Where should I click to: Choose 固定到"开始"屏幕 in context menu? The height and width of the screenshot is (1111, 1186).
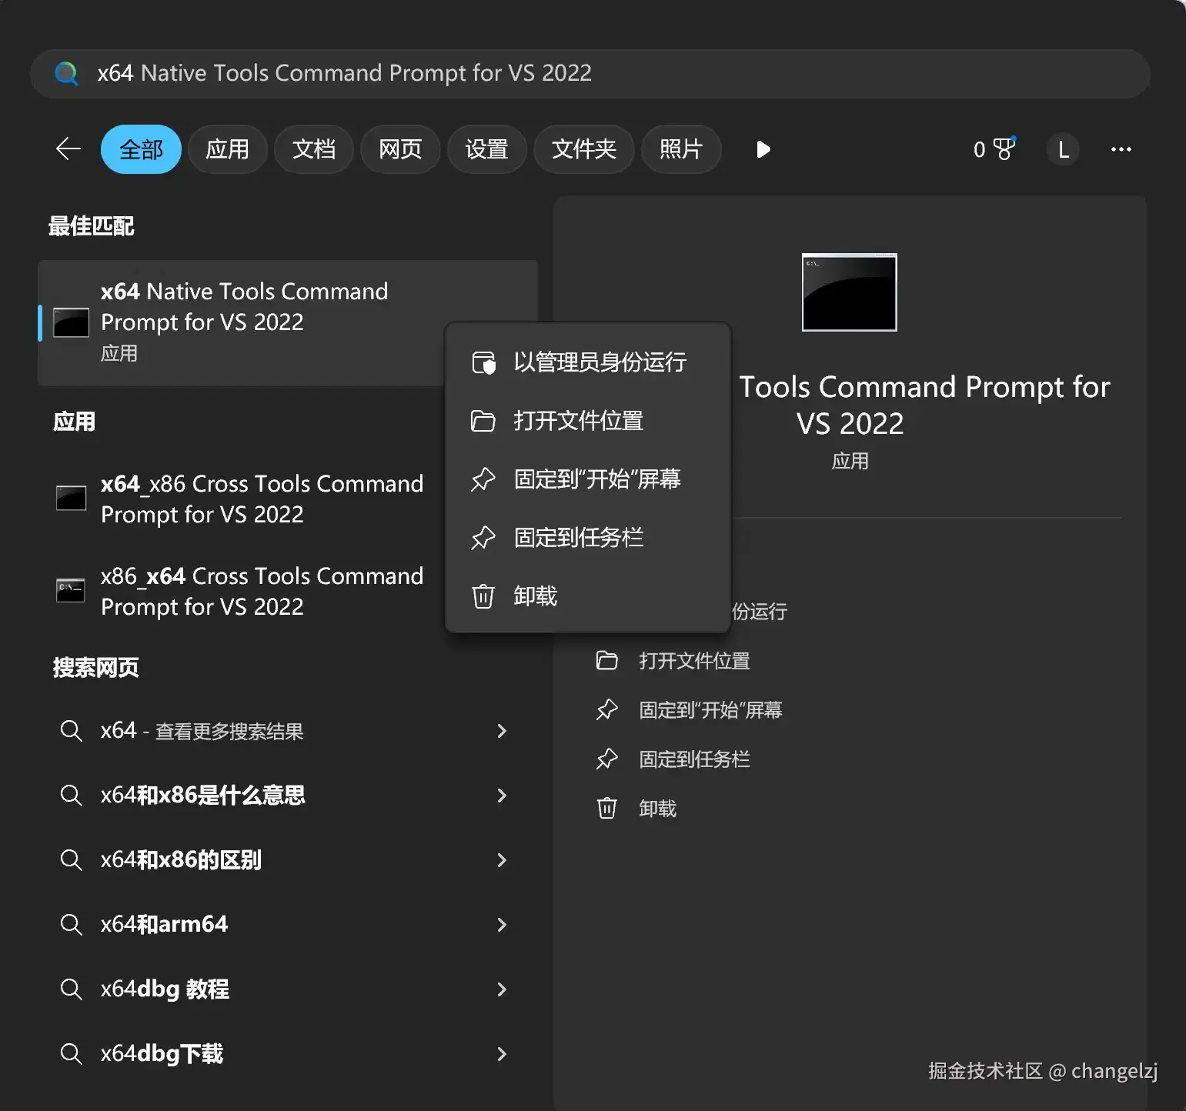588,479
